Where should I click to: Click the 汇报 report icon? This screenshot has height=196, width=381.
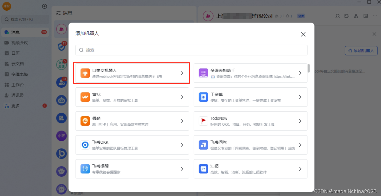click(x=204, y=169)
